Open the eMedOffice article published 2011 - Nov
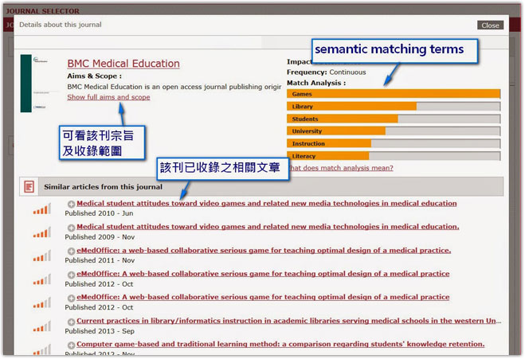This screenshot has width=525, height=359. 264,250
